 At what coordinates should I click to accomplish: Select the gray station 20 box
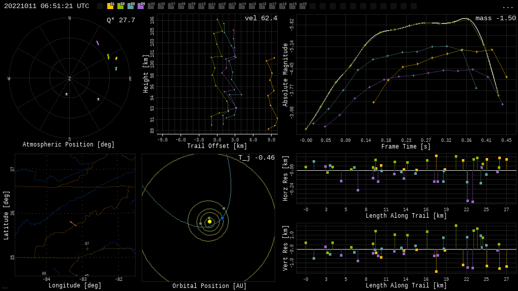tap(303, 6)
